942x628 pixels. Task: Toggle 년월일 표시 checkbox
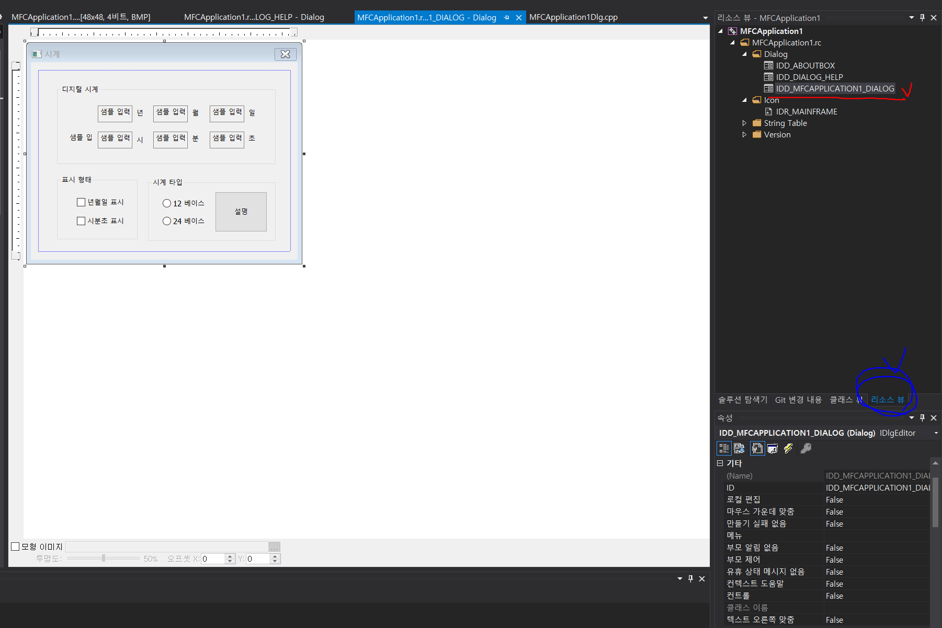point(81,202)
